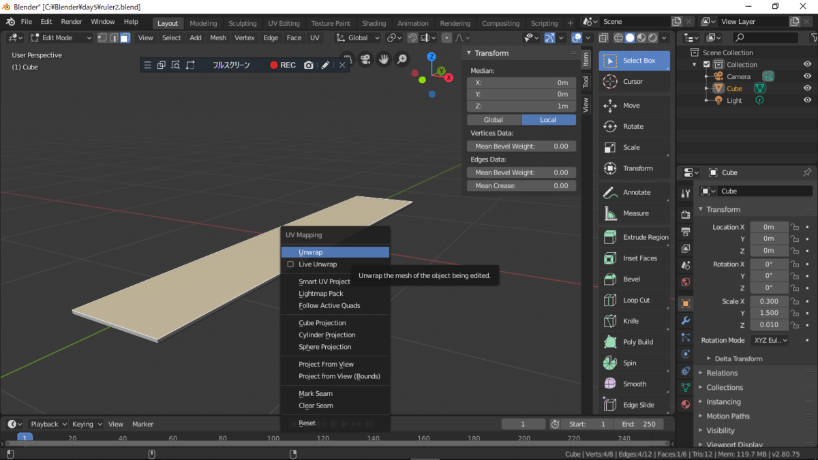The height and width of the screenshot is (460, 818).
Task: Open the Edit Mode dropdown
Action: point(60,37)
